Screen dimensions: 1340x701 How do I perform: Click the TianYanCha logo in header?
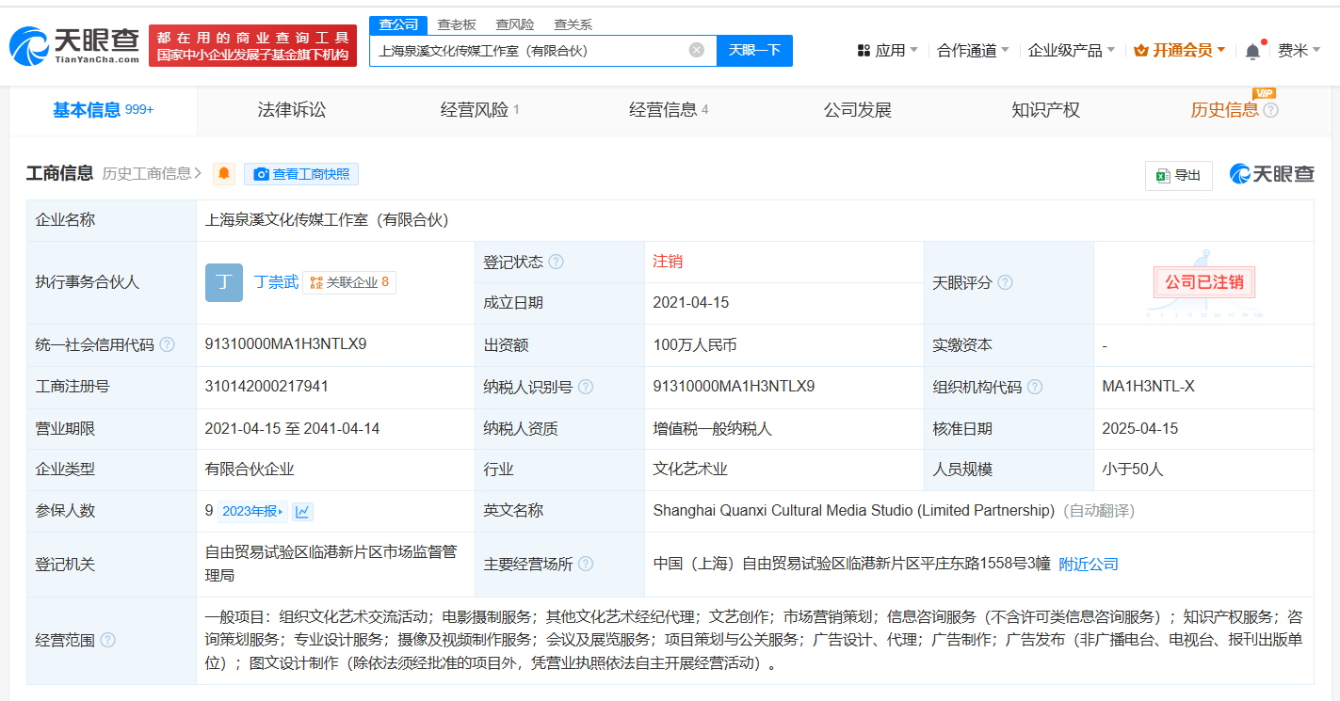tap(75, 45)
